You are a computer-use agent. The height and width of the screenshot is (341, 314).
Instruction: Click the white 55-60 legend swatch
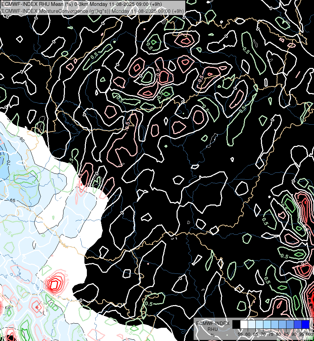click(244, 325)
